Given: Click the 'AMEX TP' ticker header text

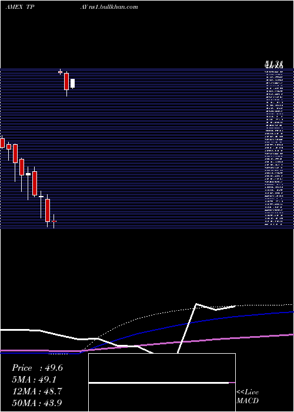Looking at the screenshot, I should pyautogui.click(x=20, y=7).
